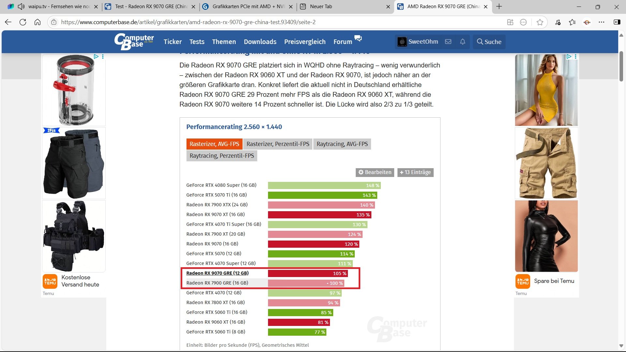This screenshot has height=352, width=626.
Task: Click the Radeon RX 9070 GRE link
Action: (217, 273)
